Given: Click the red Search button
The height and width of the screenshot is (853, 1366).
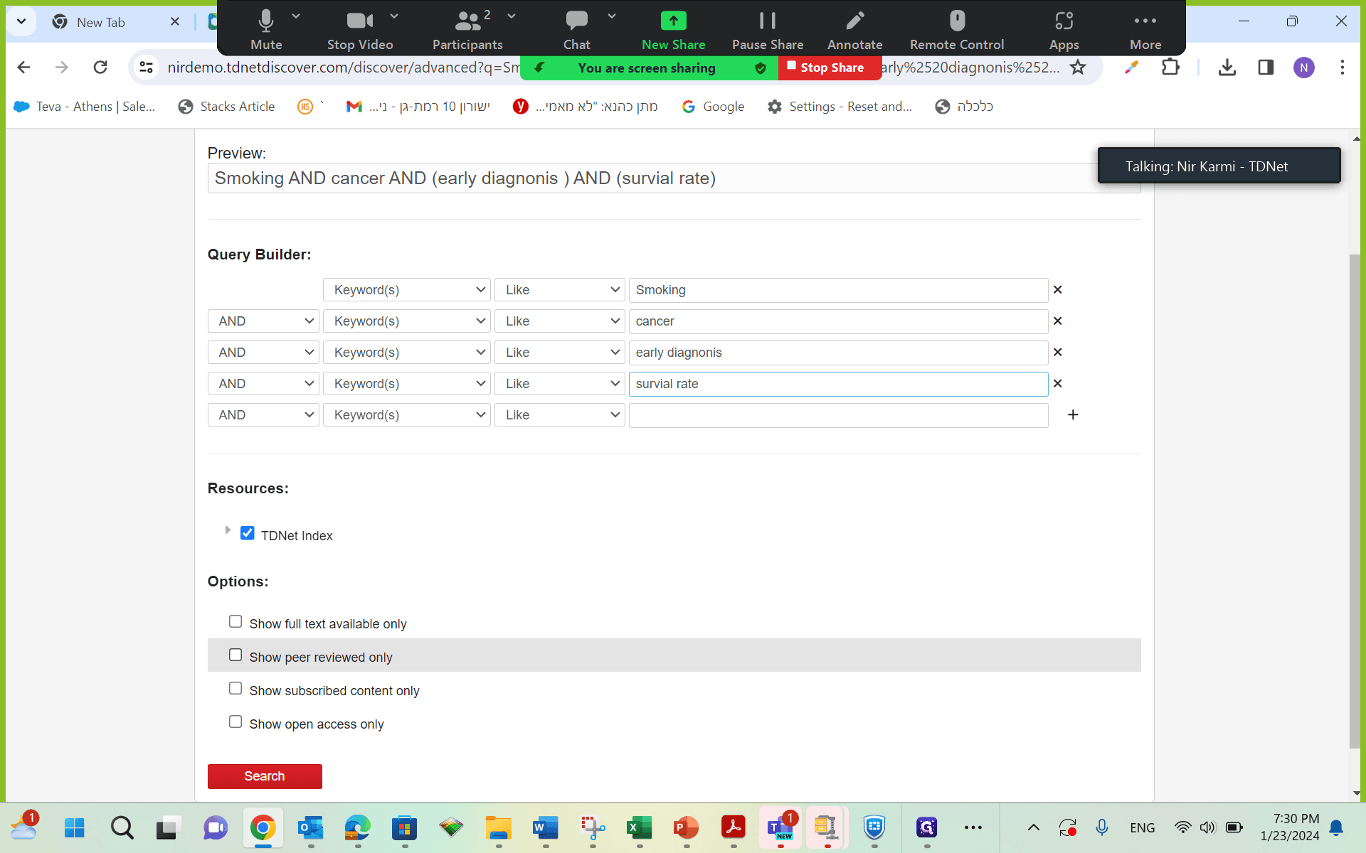Looking at the screenshot, I should pos(265,776).
